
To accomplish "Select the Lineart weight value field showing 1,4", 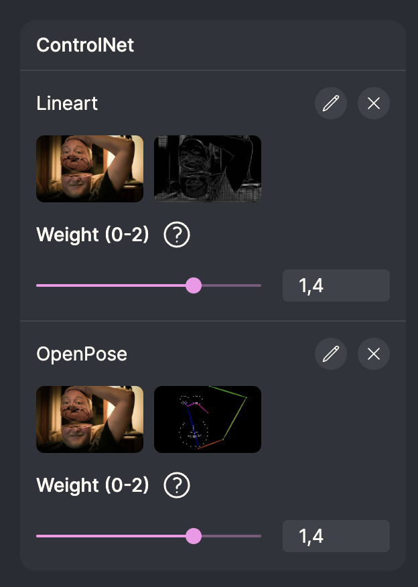I will click(x=336, y=285).
